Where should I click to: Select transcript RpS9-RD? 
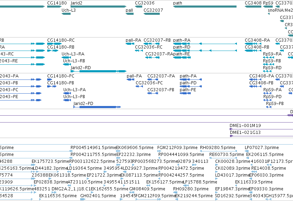(267, 71)
